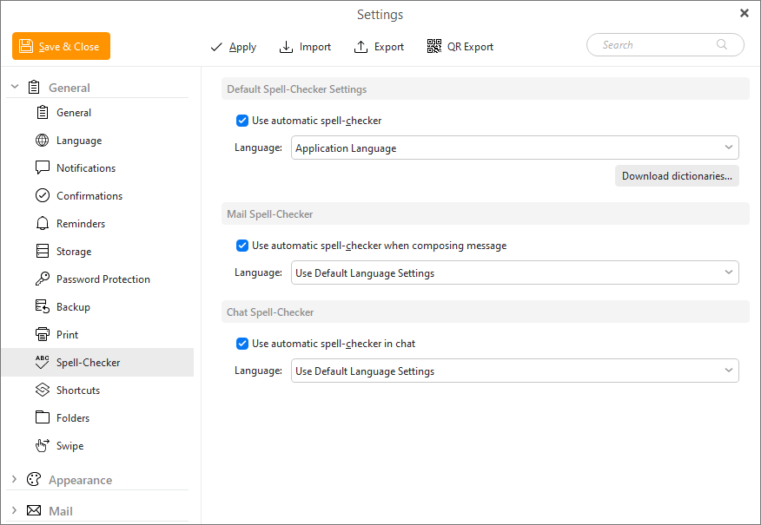
Task: Click the Print printer icon
Action: [43, 334]
